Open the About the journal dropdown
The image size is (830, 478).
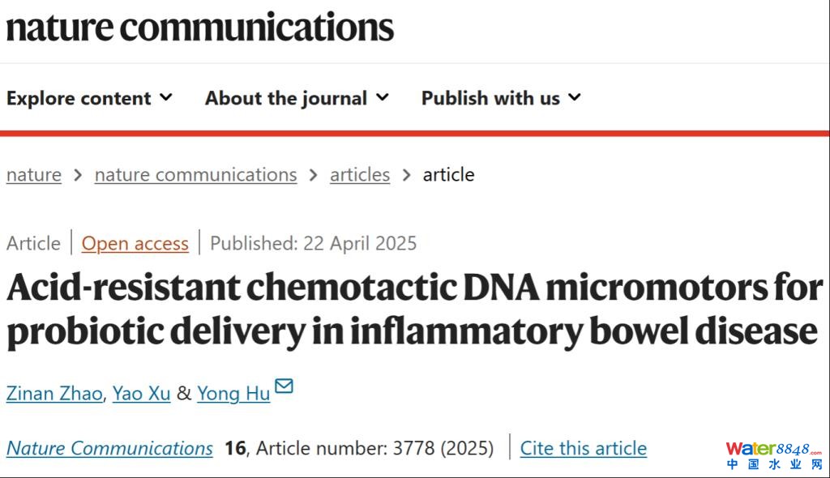[x=297, y=99]
